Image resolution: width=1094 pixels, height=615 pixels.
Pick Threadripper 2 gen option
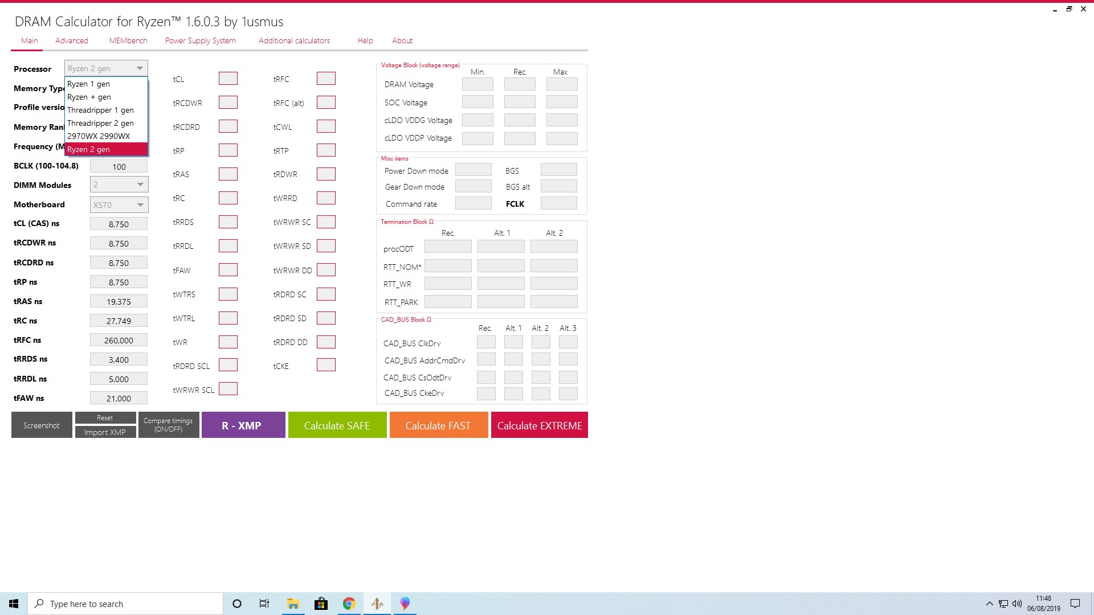106,123
